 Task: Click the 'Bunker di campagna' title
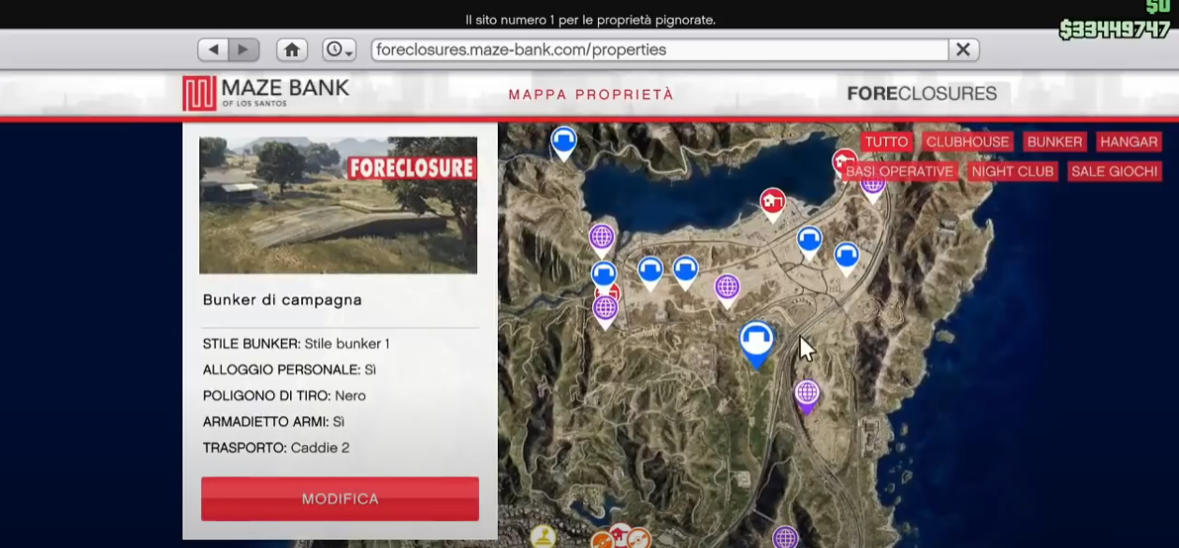point(283,300)
